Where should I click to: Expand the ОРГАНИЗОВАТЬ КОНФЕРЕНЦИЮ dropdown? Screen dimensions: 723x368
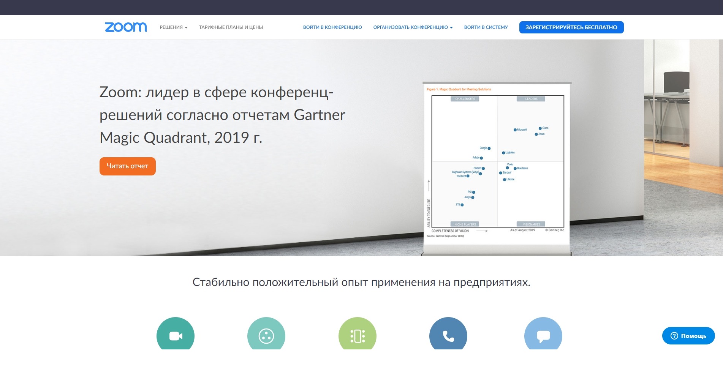point(413,27)
